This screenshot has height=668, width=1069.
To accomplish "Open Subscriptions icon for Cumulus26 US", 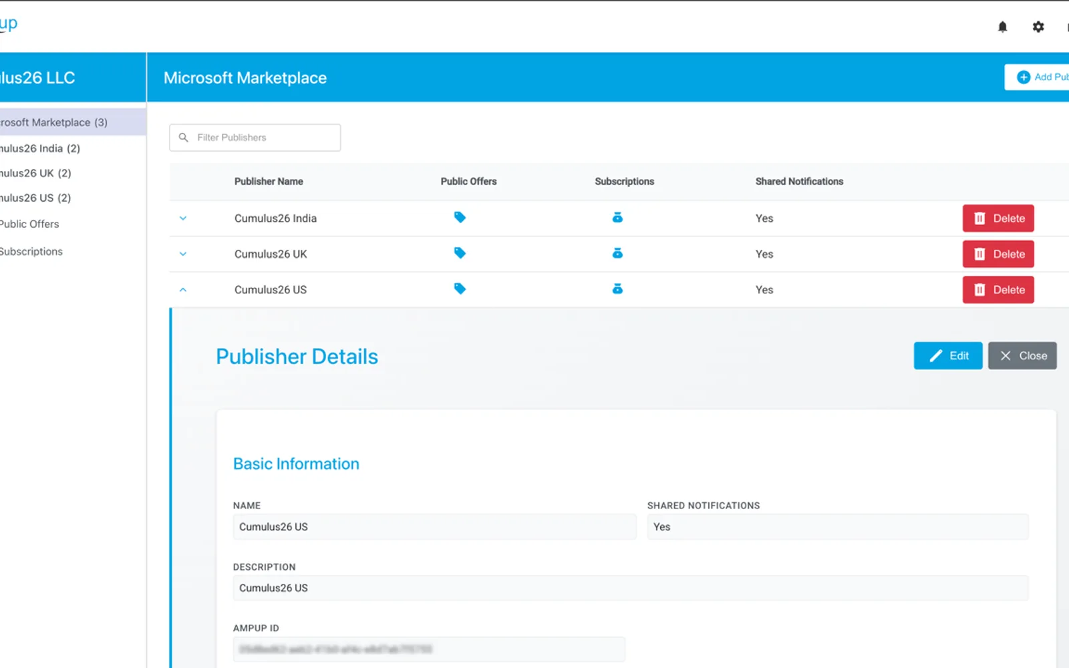I will click(x=617, y=289).
